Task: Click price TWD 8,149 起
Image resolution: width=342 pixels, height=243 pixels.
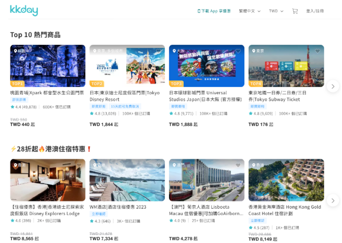Action: click(263, 239)
